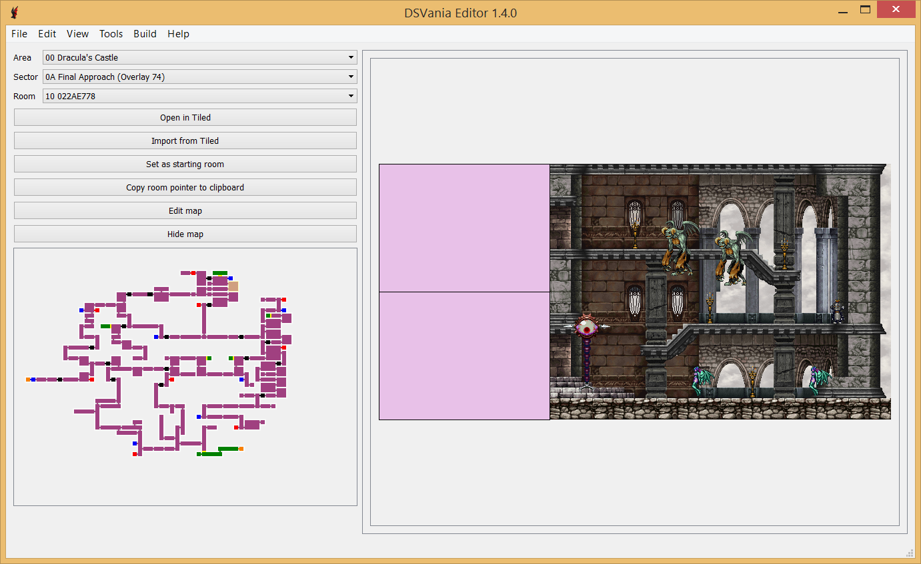
Task: Toggle map visibility with Hide map
Action: (x=185, y=234)
